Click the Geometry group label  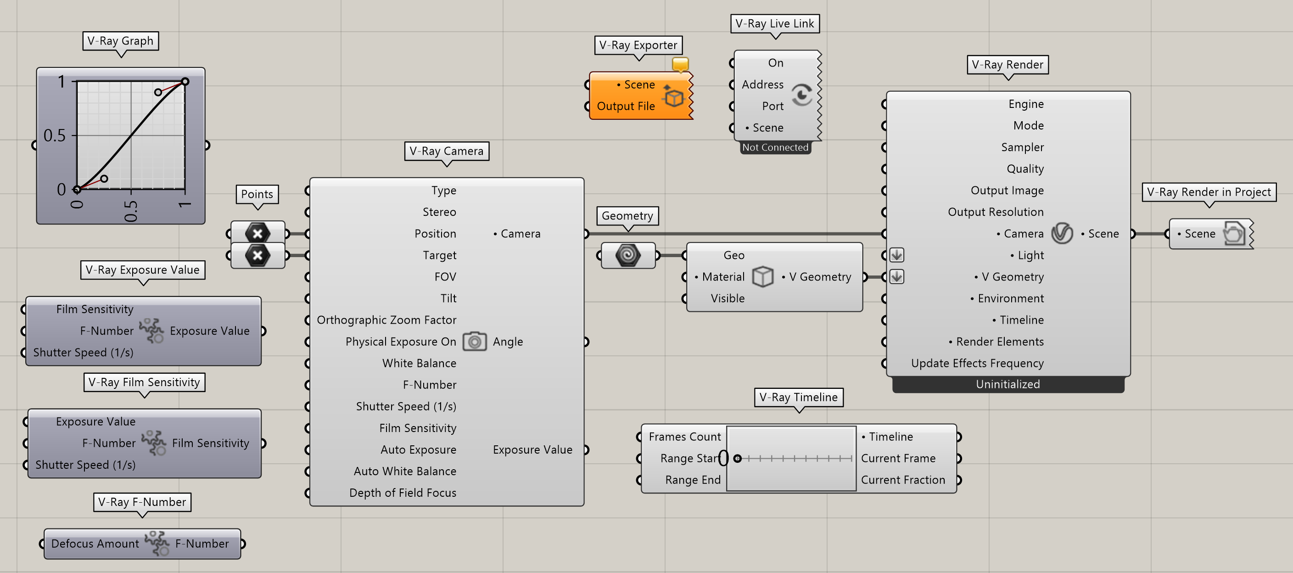click(627, 215)
